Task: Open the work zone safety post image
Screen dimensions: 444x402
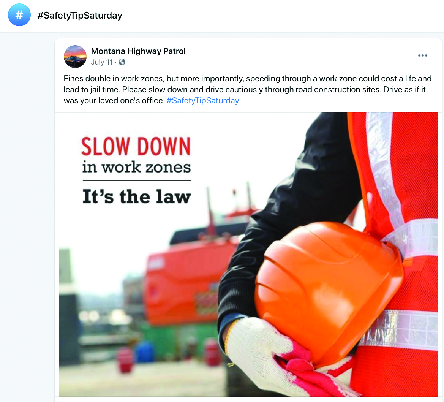Action: click(248, 255)
